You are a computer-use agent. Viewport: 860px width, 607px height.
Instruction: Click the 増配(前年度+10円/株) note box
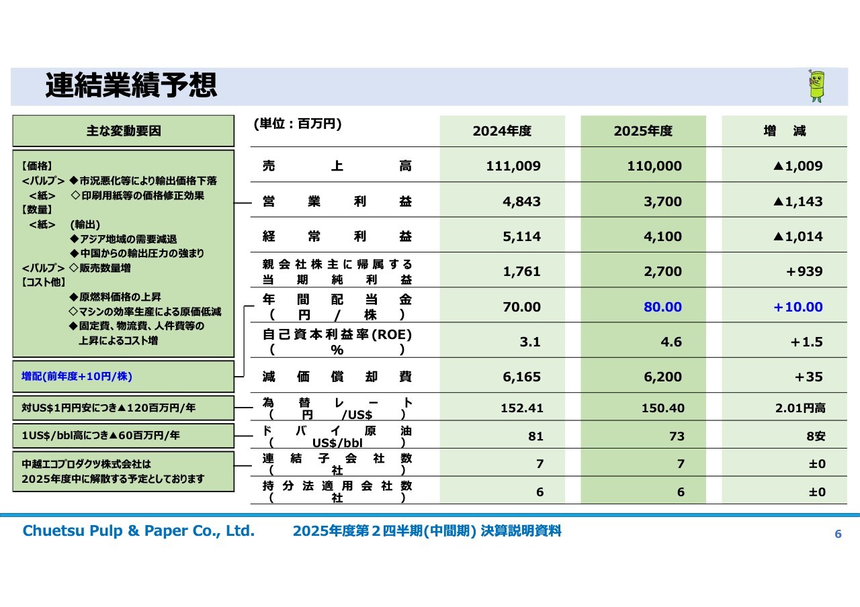123,377
